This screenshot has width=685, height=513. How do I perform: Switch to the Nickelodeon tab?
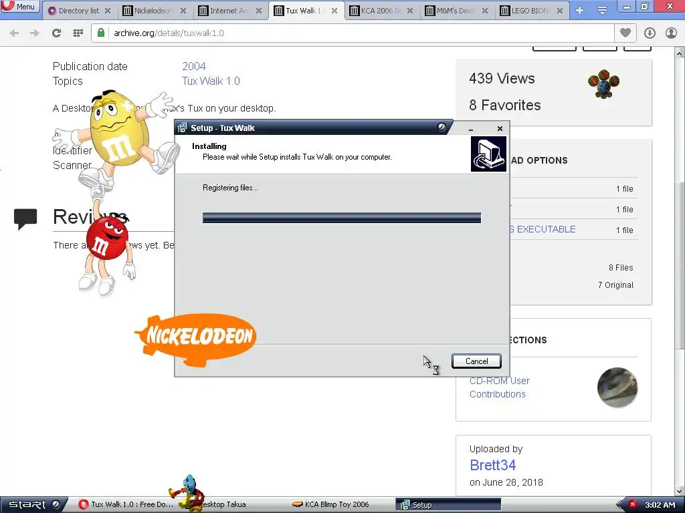click(x=153, y=11)
